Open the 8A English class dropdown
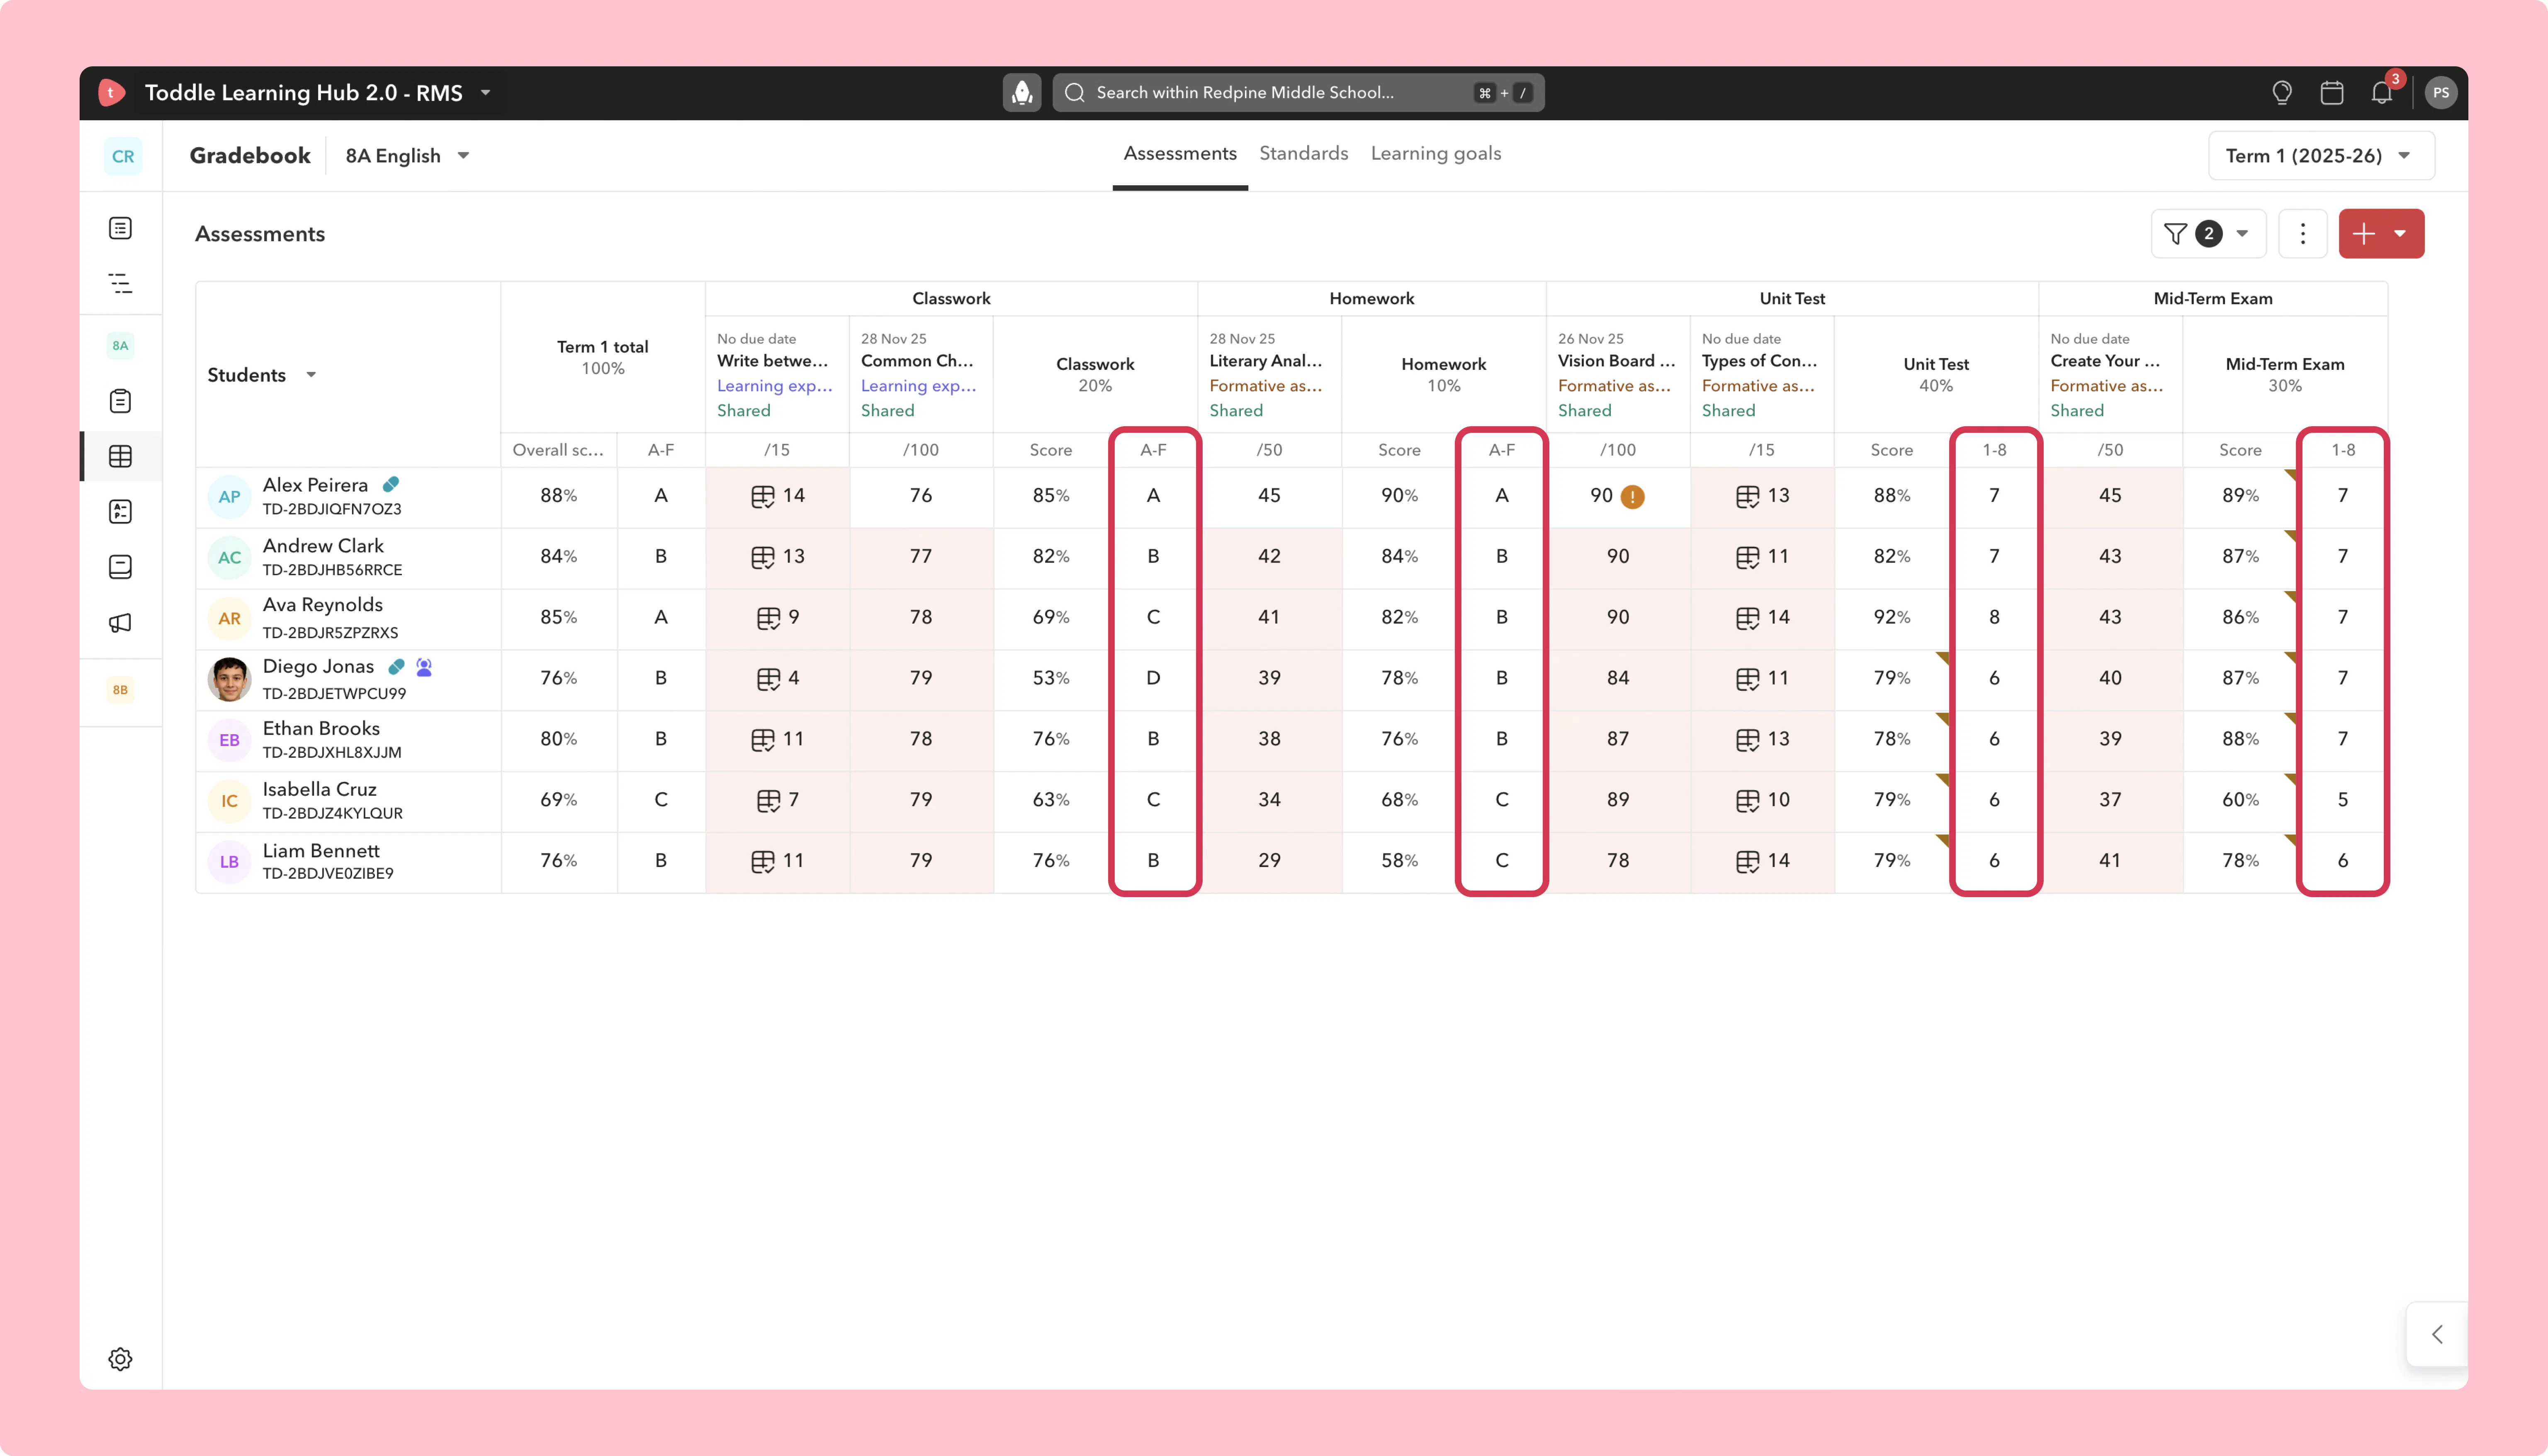 408,156
